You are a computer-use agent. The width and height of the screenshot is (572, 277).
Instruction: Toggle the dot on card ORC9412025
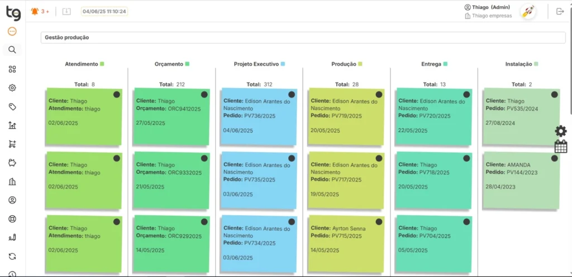[x=204, y=95]
